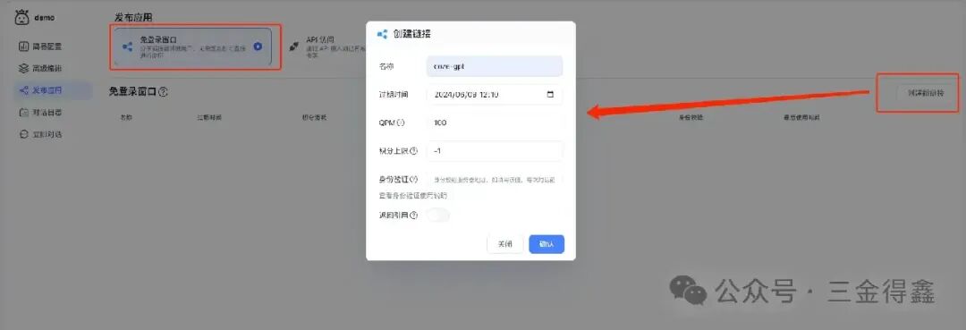This screenshot has height=330, width=966.
Task: Click help icon beside 身份验证
Action: click(413, 179)
